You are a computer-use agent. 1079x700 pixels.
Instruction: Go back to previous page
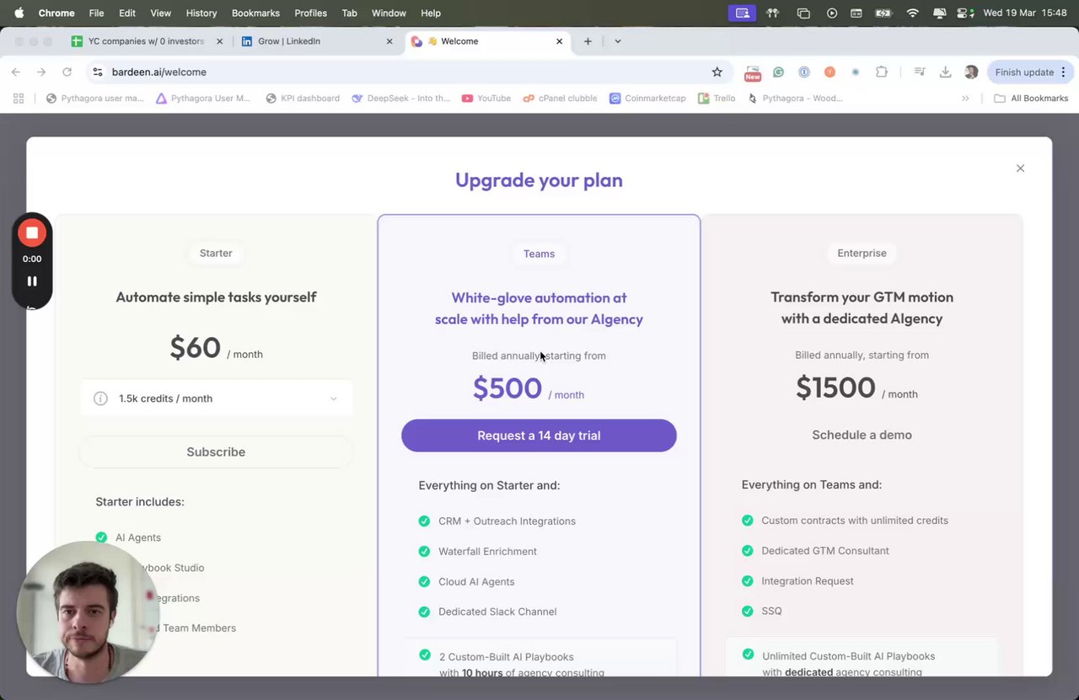[16, 72]
